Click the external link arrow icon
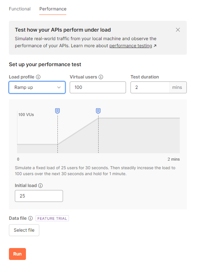 tap(155, 46)
